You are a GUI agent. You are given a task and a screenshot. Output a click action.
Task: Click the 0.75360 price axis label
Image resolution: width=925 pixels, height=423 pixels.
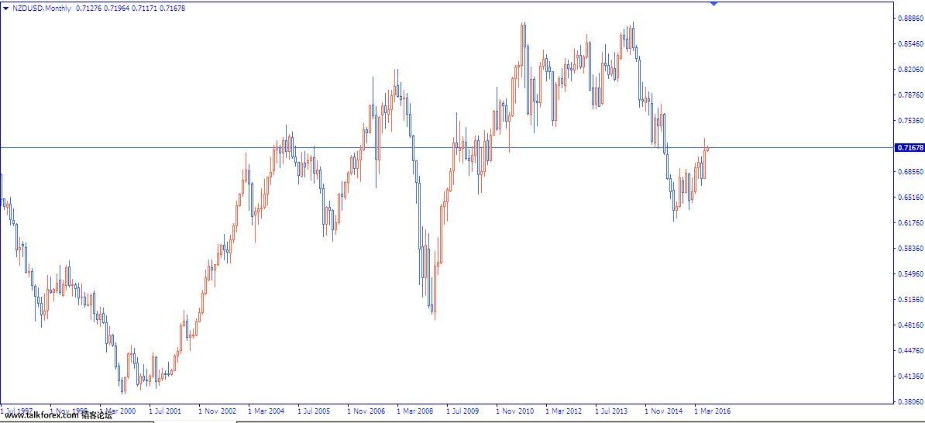(x=911, y=121)
